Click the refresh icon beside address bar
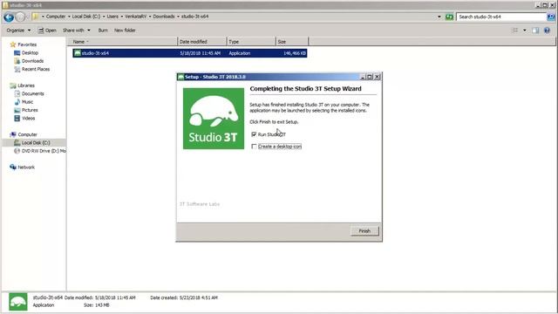558x314 pixels. tap(450, 17)
